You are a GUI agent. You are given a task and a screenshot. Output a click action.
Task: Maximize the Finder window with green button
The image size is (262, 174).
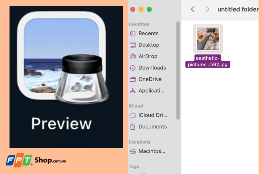(x=149, y=9)
